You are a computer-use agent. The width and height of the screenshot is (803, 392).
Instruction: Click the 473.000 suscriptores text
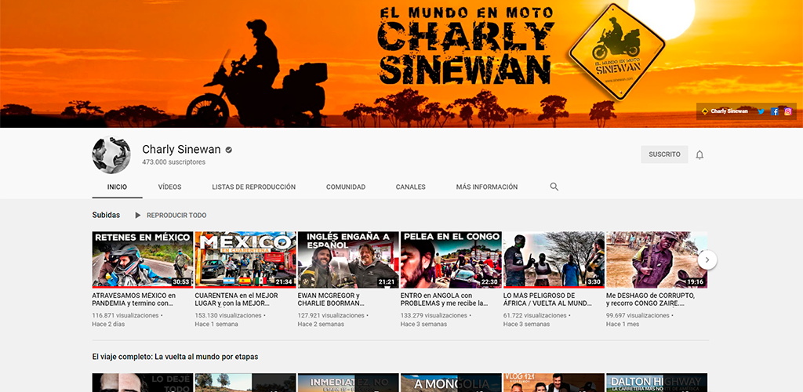tap(173, 162)
